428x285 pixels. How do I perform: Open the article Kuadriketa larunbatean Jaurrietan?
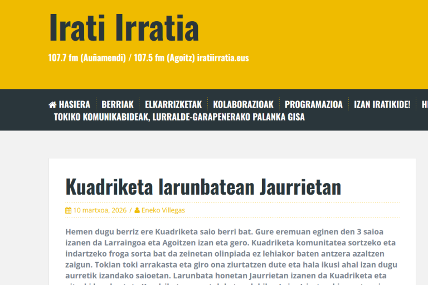coord(203,186)
